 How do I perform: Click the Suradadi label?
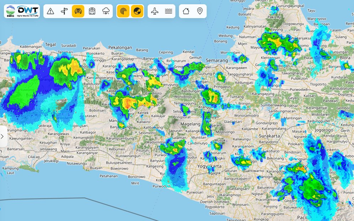tap(69, 45)
